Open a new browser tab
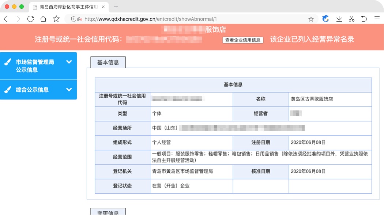The image size is (384, 215). coord(116,7)
